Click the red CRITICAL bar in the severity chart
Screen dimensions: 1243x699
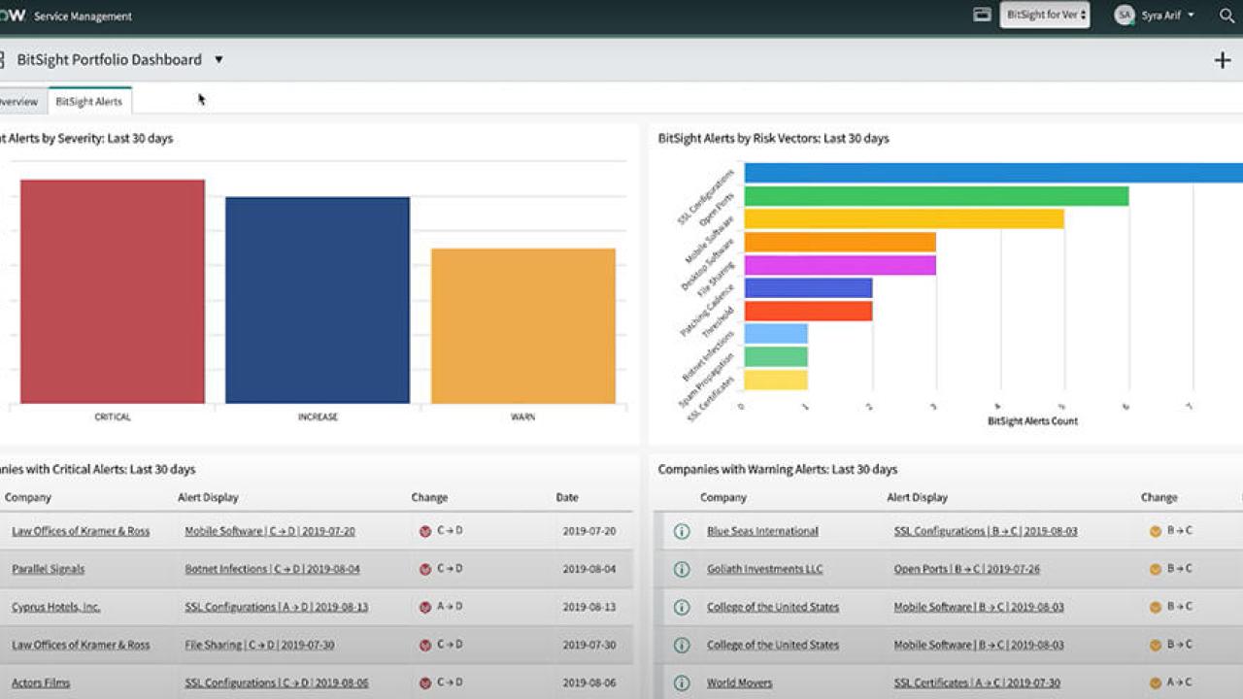coord(112,291)
